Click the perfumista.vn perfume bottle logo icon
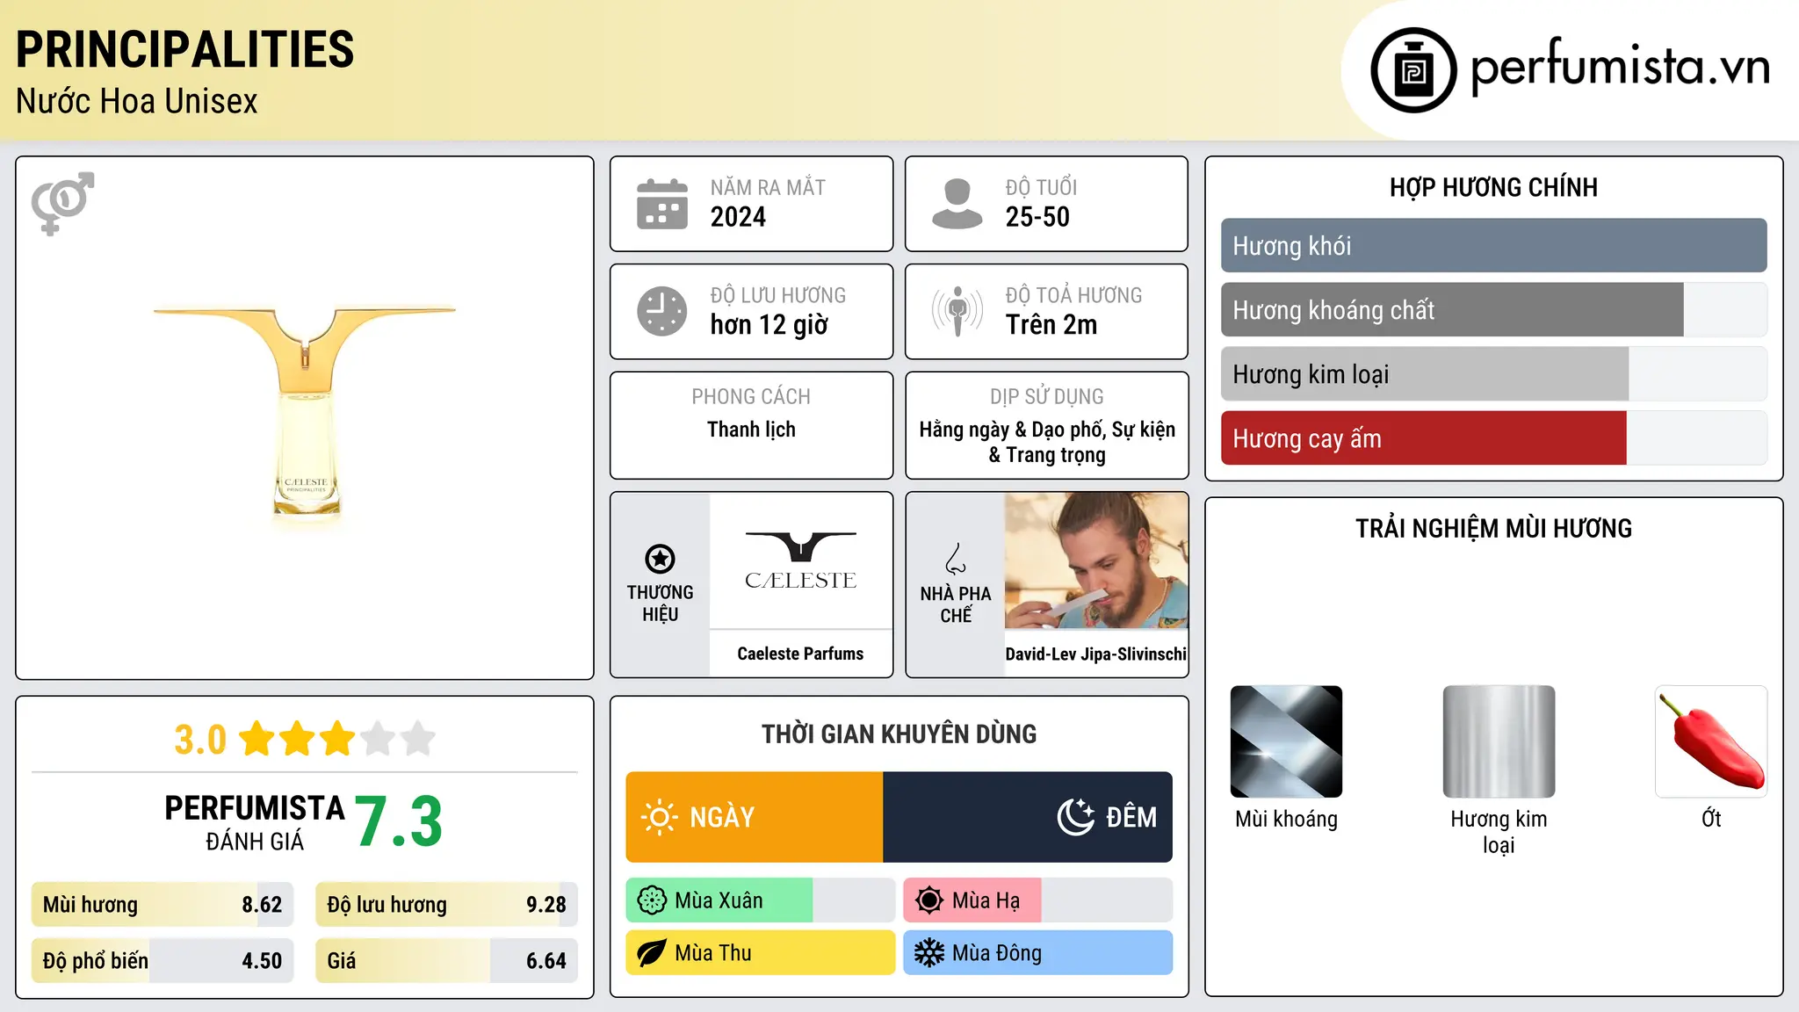This screenshot has width=1799, height=1012. (x=1413, y=70)
